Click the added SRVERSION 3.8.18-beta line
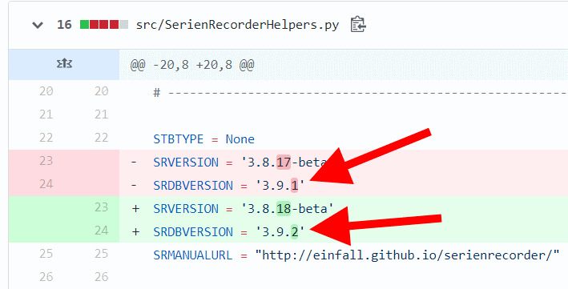 tap(344, 208)
